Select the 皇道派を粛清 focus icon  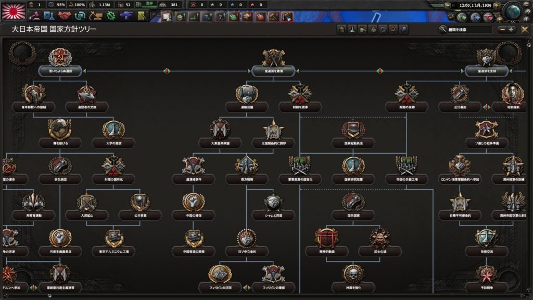coord(274,57)
